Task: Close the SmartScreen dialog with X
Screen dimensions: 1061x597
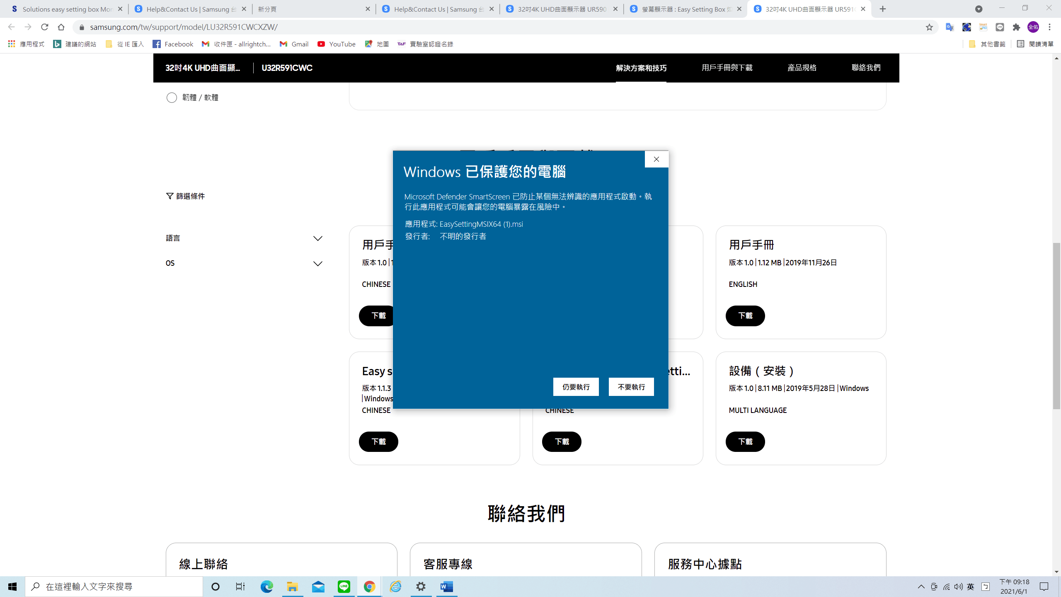Action: [656, 159]
